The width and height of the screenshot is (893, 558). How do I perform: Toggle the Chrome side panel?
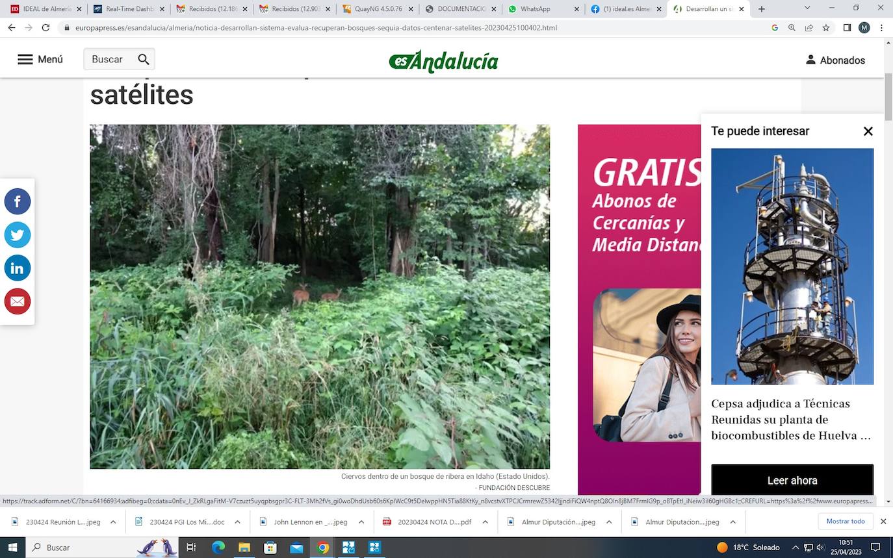click(x=847, y=28)
